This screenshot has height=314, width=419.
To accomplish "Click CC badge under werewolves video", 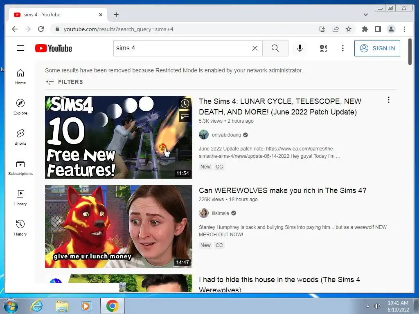I will point(219,245).
